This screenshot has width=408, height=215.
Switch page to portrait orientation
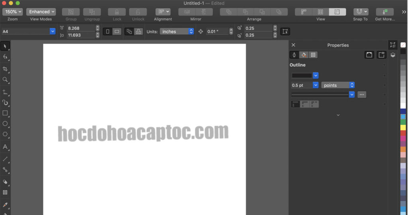click(108, 31)
